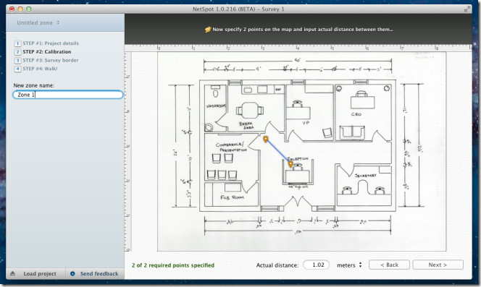This screenshot has width=481, height=287.
Task: Click the horizontal ruler above the map
Action: point(298,48)
